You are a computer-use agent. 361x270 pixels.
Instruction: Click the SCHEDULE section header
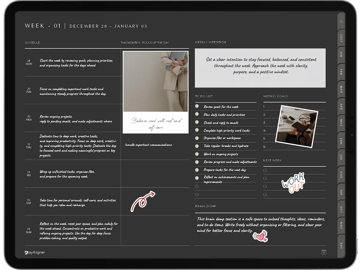point(32,43)
